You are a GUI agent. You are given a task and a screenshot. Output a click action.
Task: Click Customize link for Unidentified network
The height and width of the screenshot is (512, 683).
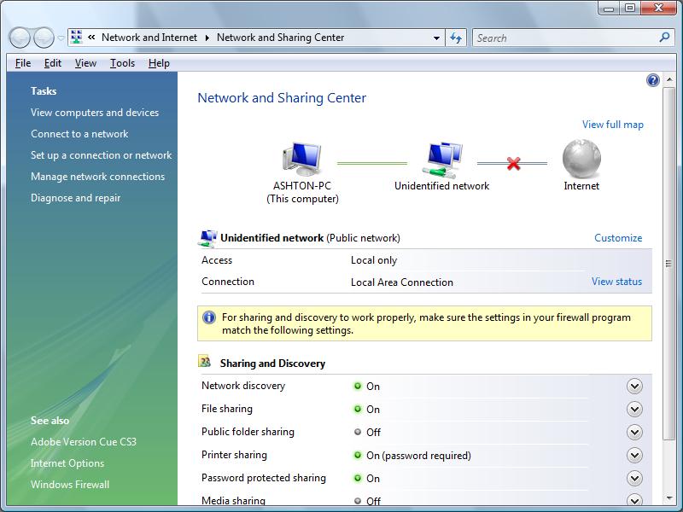[618, 238]
